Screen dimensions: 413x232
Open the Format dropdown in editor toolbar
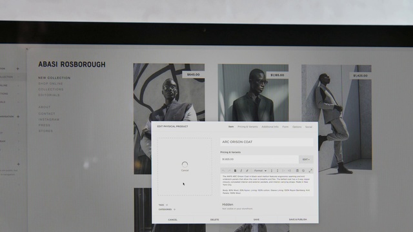point(260,171)
